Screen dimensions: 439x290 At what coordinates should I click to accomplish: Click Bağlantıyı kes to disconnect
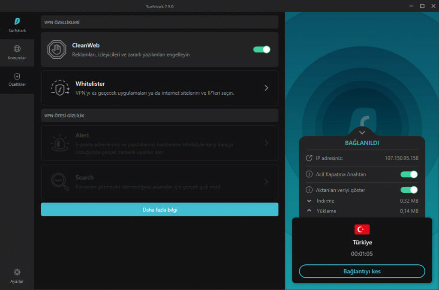click(362, 271)
